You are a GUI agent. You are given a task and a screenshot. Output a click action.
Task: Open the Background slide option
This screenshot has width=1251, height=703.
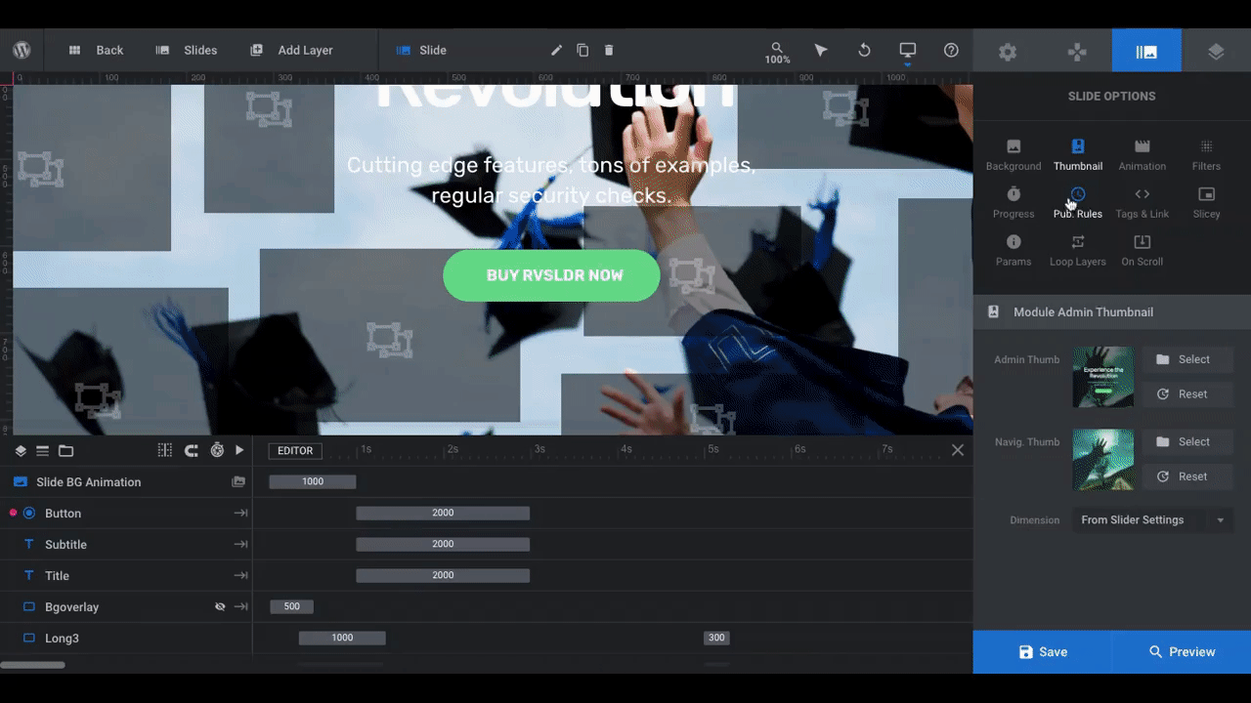coord(1014,154)
